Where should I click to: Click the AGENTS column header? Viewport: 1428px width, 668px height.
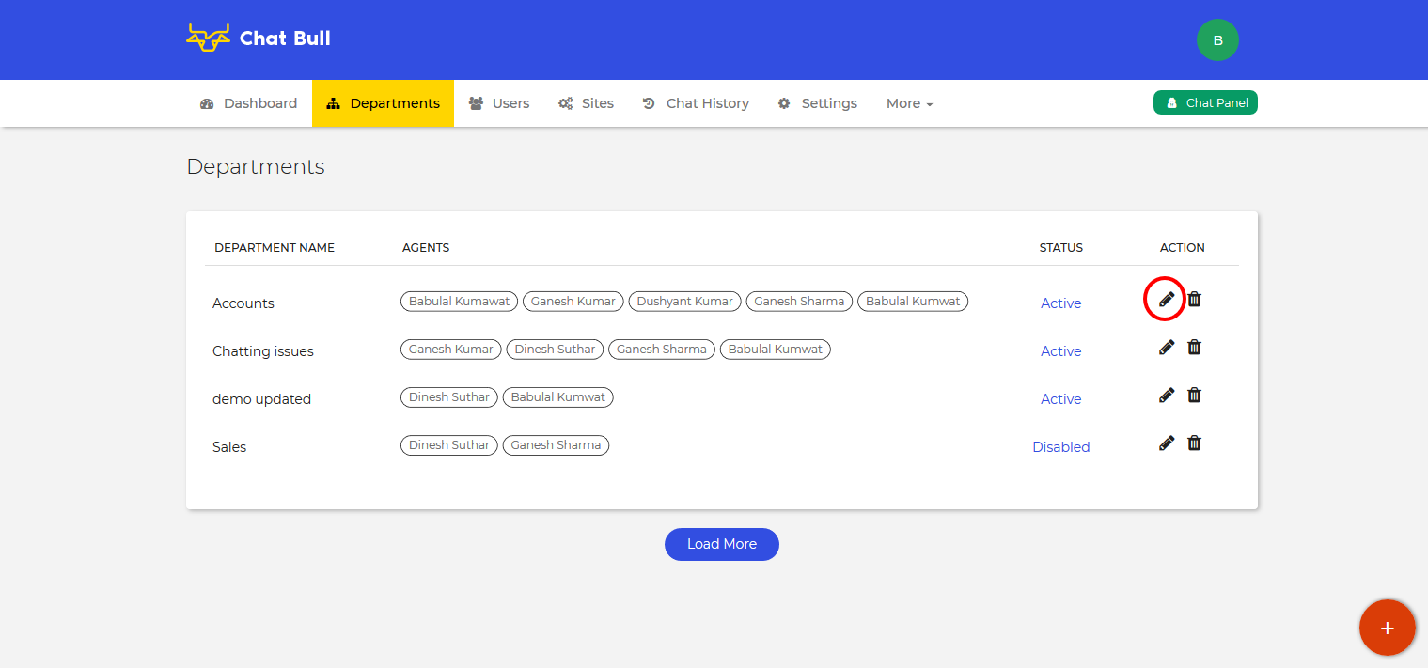pos(426,248)
